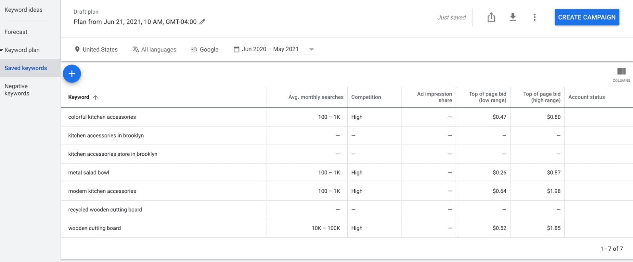The image size is (633, 262).
Task: Go to Keyword ideas
Action: coord(23,10)
